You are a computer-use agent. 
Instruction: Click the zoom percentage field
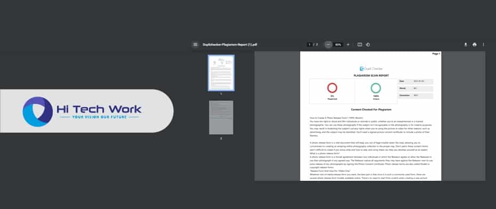[x=338, y=45]
